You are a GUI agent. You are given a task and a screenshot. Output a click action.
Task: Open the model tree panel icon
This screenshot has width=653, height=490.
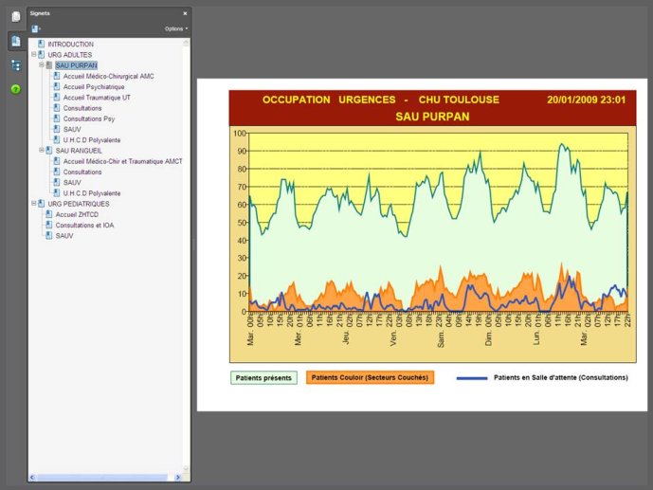coord(16,65)
